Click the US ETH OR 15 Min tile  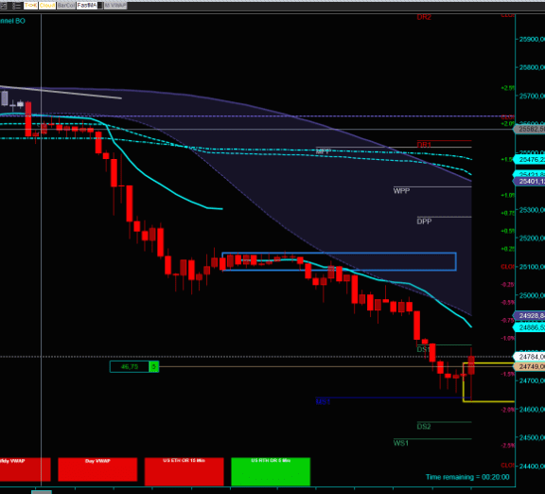tap(184, 471)
